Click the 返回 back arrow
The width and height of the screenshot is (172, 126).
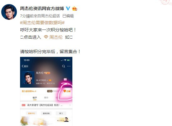click(x=25, y=66)
